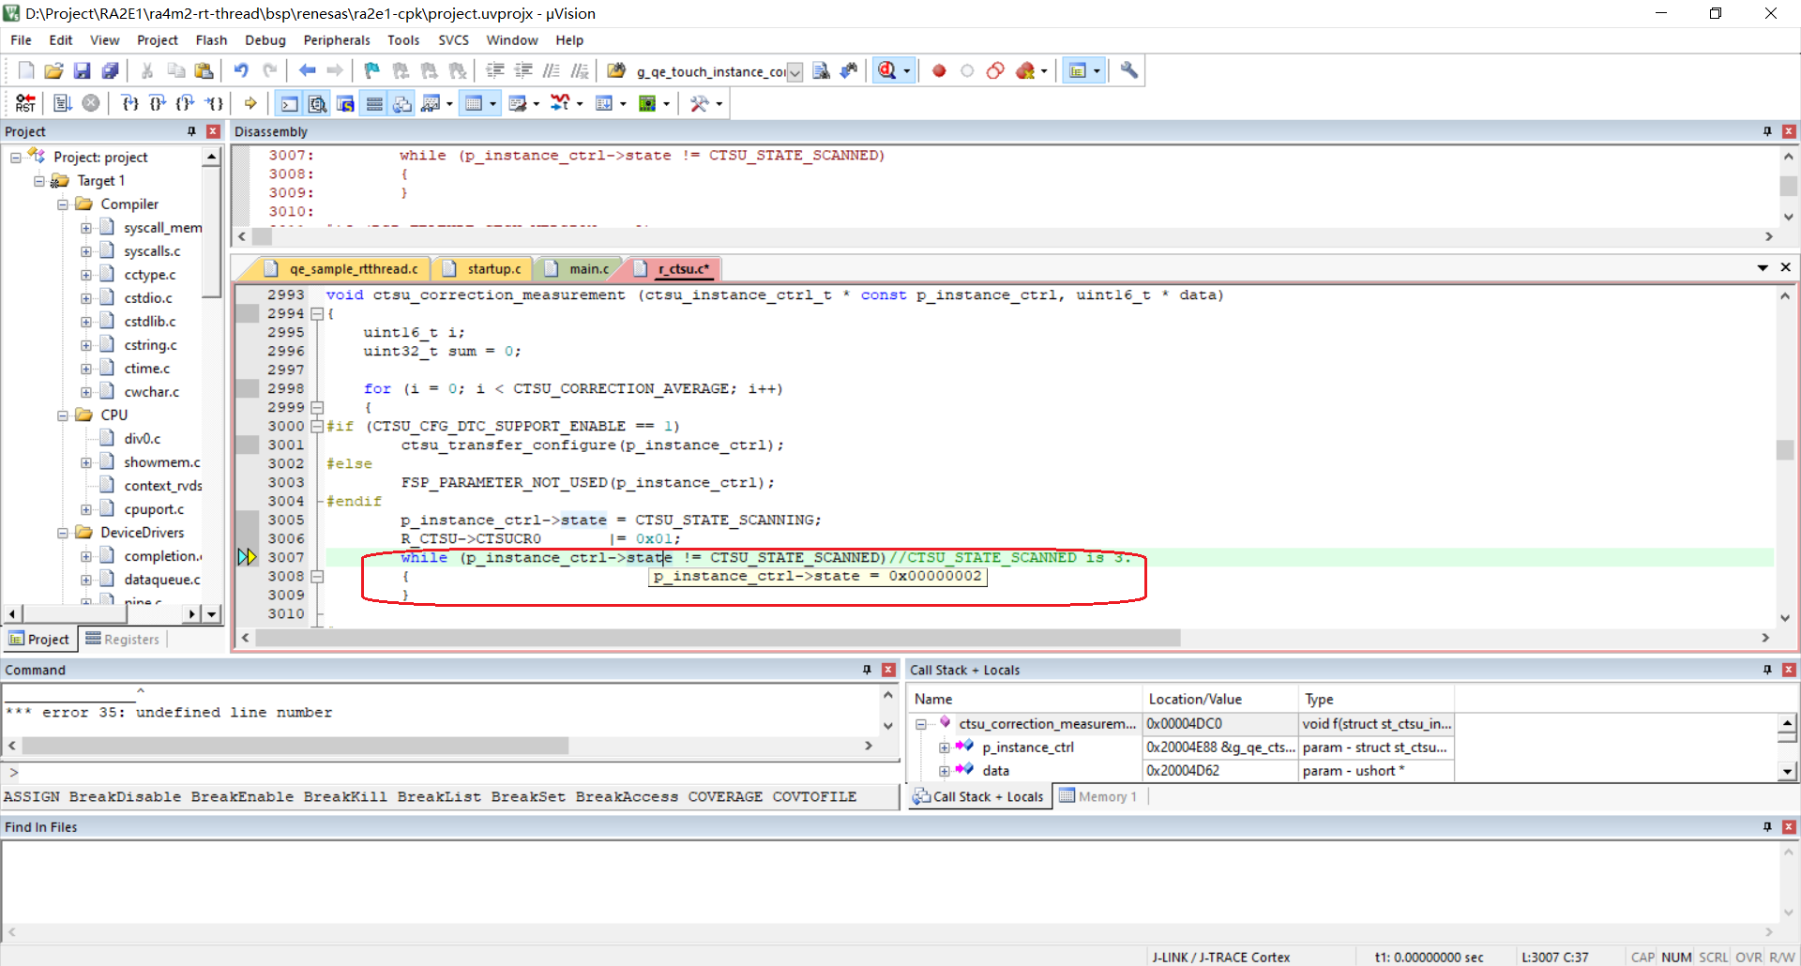Toggle the Command Window toolbar button

290,103
